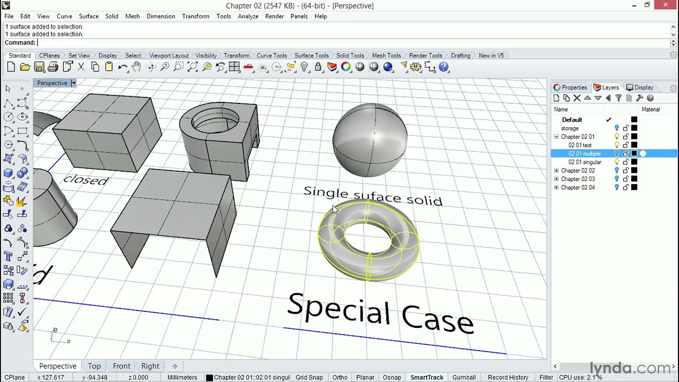The image size is (679, 382).
Task: Move layer up with triangle icon
Action: (587, 98)
